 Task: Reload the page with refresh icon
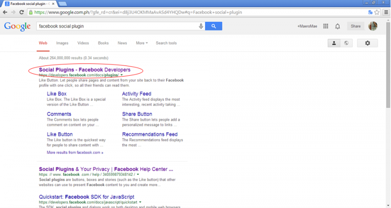coord(22,12)
